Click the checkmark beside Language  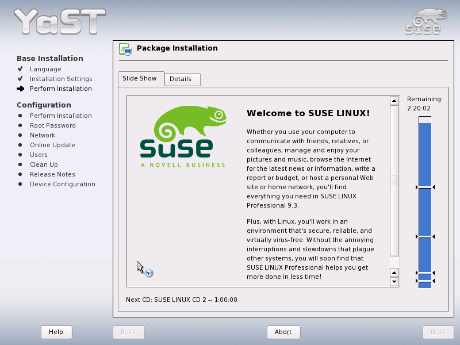click(20, 69)
